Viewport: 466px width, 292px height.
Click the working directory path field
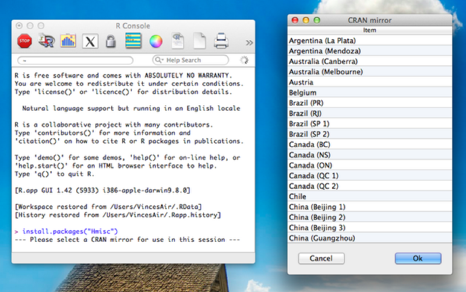[75, 61]
